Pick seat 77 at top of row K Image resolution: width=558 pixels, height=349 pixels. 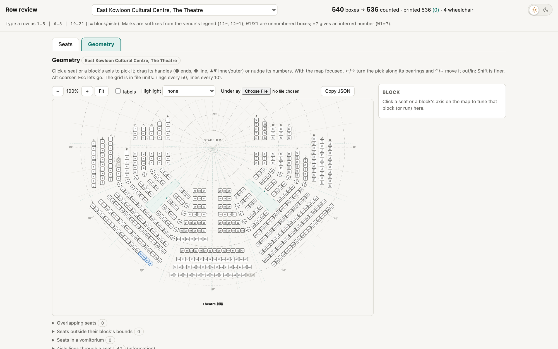pos(330,144)
